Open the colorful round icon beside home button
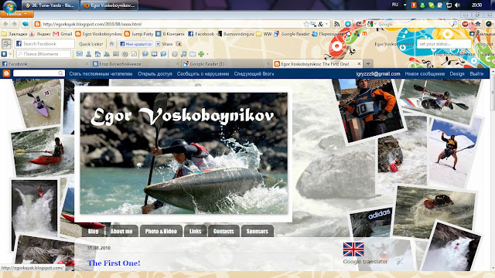Image resolution: width=495 pixels, height=278 pixels. [489, 24]
